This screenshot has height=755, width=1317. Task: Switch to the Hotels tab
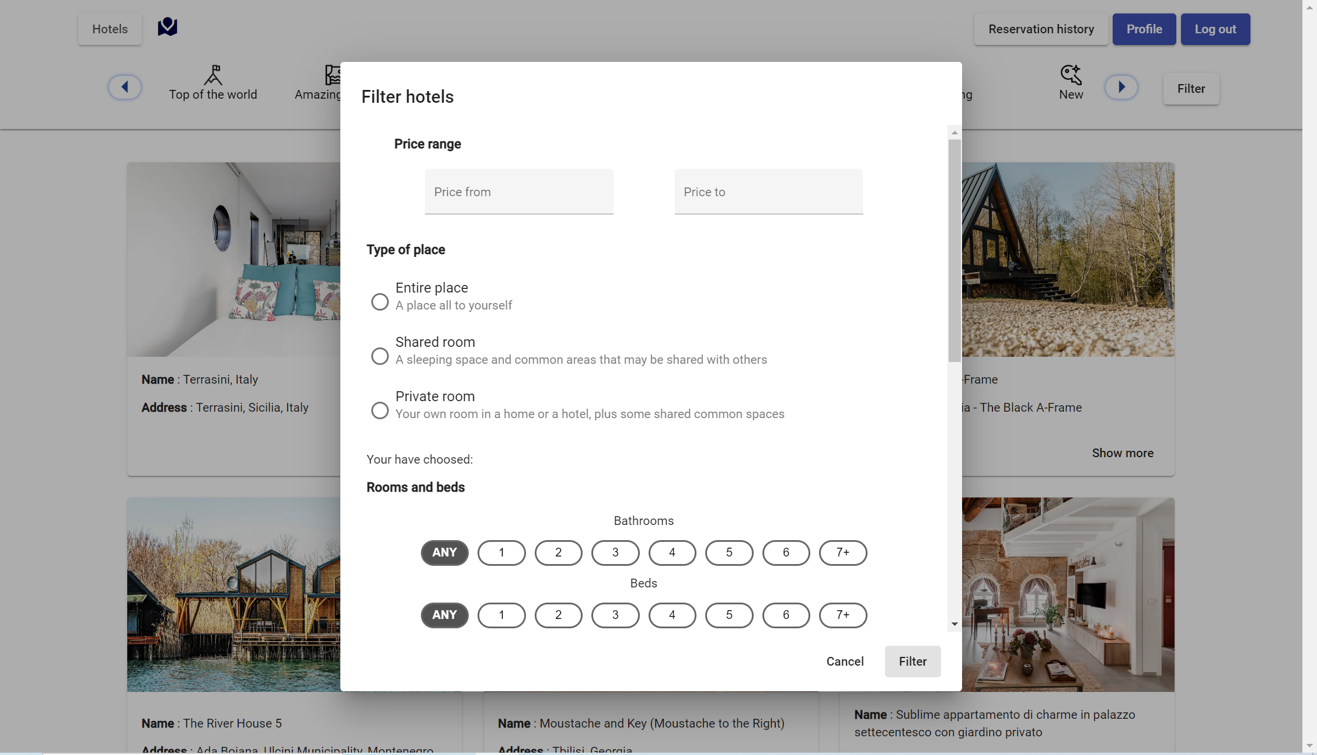(109, 29)
